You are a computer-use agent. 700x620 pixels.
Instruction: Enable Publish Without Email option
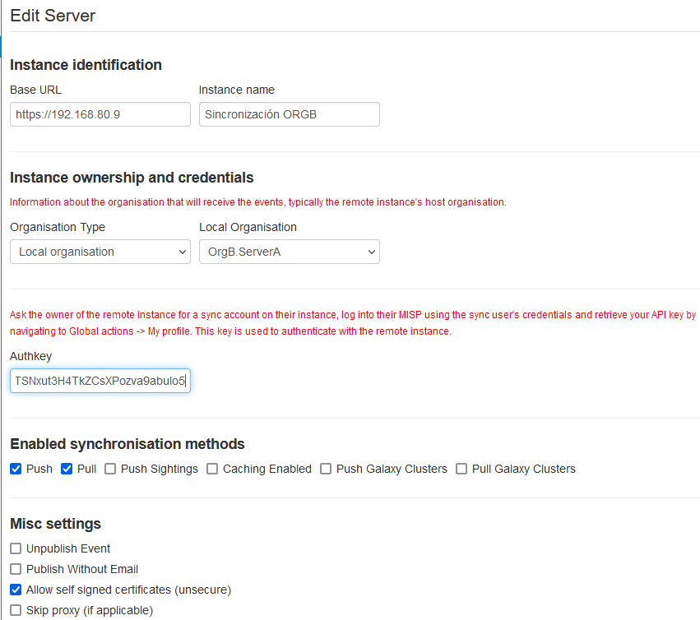click(16, 569)
